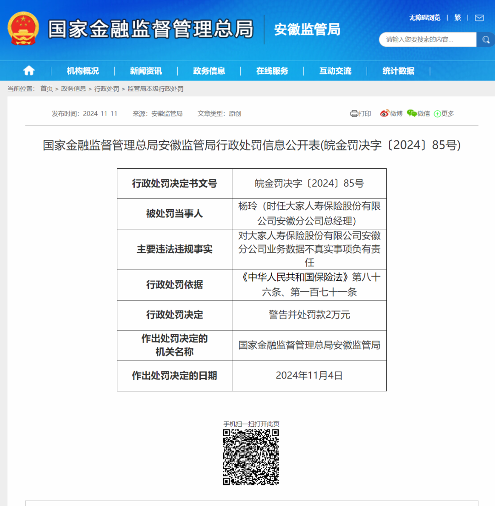Click the 行政处罚依据 header cell
The image size is (495, 506).
(x=175, y=285)
